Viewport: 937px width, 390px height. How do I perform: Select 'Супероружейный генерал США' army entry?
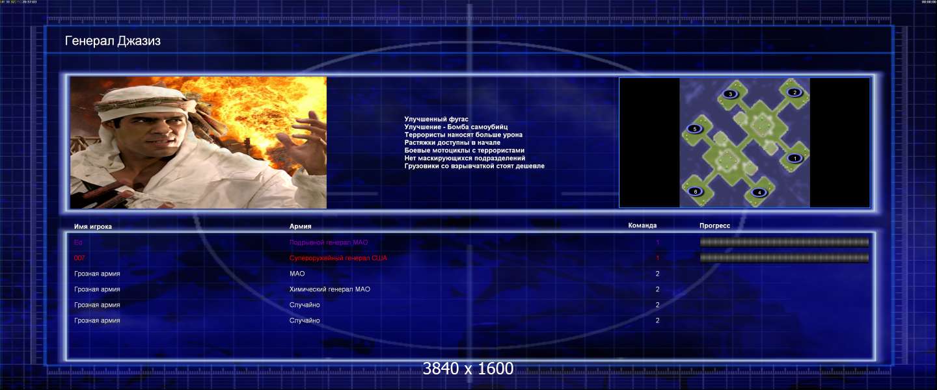point(338,258)
